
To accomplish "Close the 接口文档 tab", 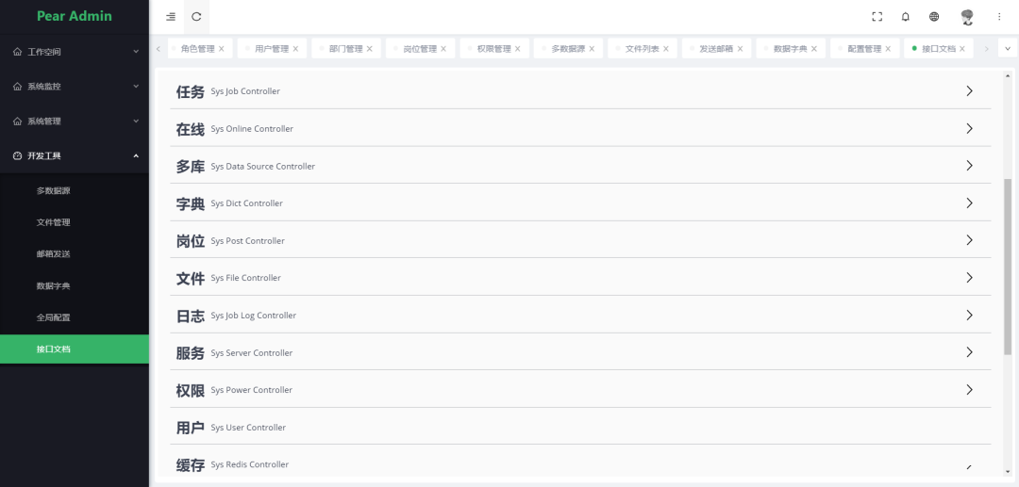I will point(962,49).
